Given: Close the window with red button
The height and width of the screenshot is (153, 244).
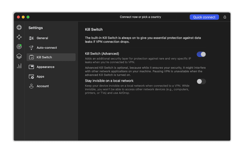Looking at the screenshot, I should pos(18,17).
